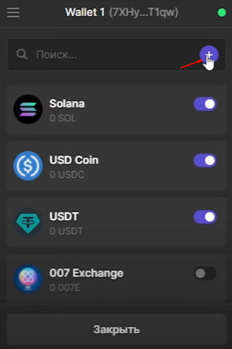This screenshot has height=349, width=232.
Task: Click the Solana logo icon
Action: coord(28,109)
